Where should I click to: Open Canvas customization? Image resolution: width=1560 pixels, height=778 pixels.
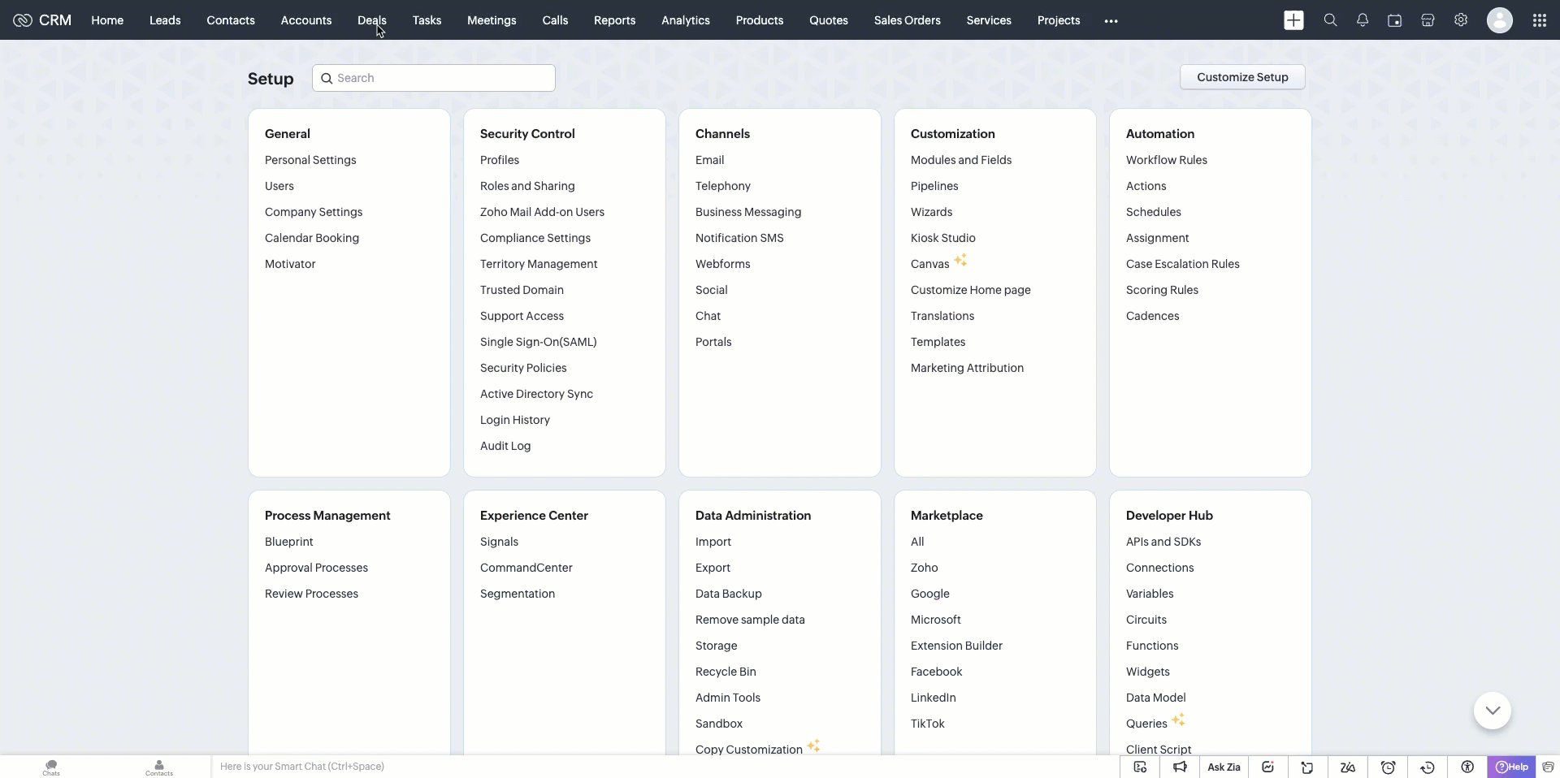click(930, 264)
